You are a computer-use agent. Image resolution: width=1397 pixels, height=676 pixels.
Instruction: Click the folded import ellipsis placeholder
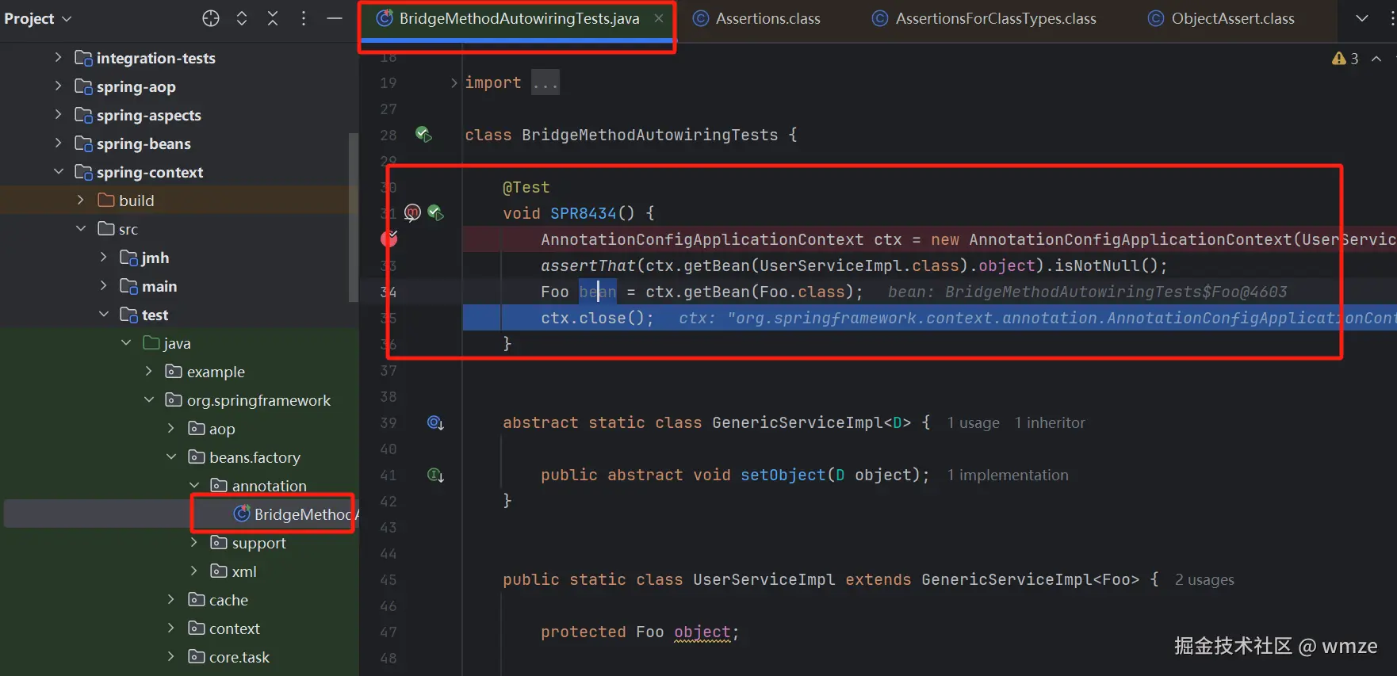[545, 82]
